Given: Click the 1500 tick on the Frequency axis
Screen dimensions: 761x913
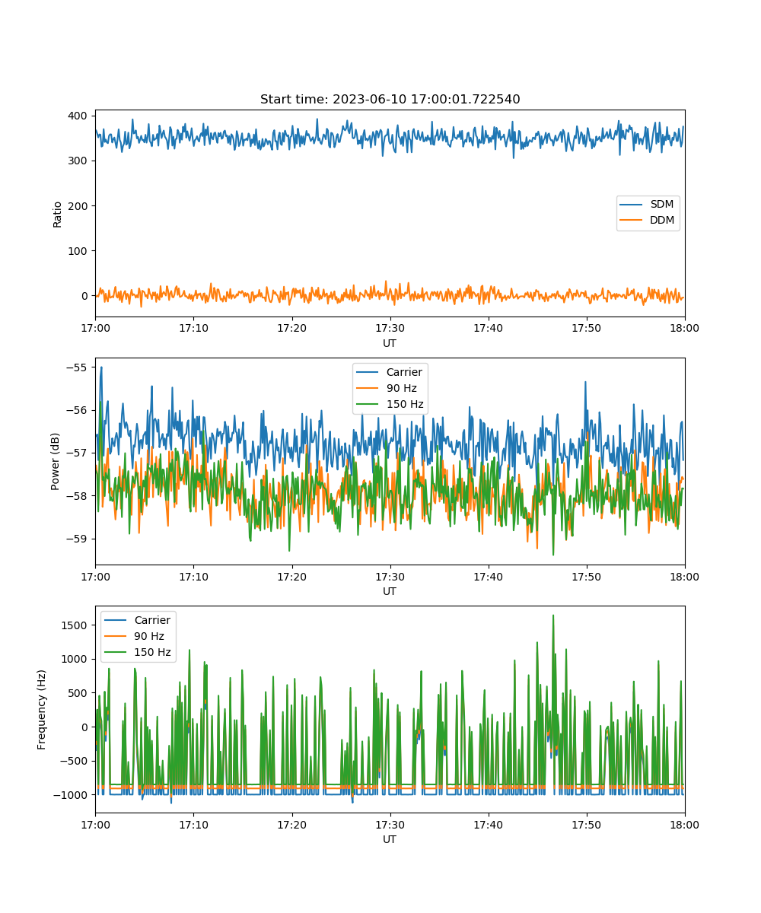Looking at the screenshot, I should 76,625.
